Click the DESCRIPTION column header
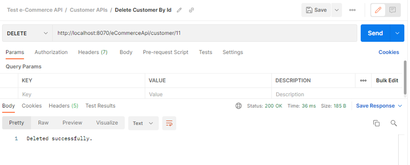Viewport: 410px width, 165px height. [293, 80]
